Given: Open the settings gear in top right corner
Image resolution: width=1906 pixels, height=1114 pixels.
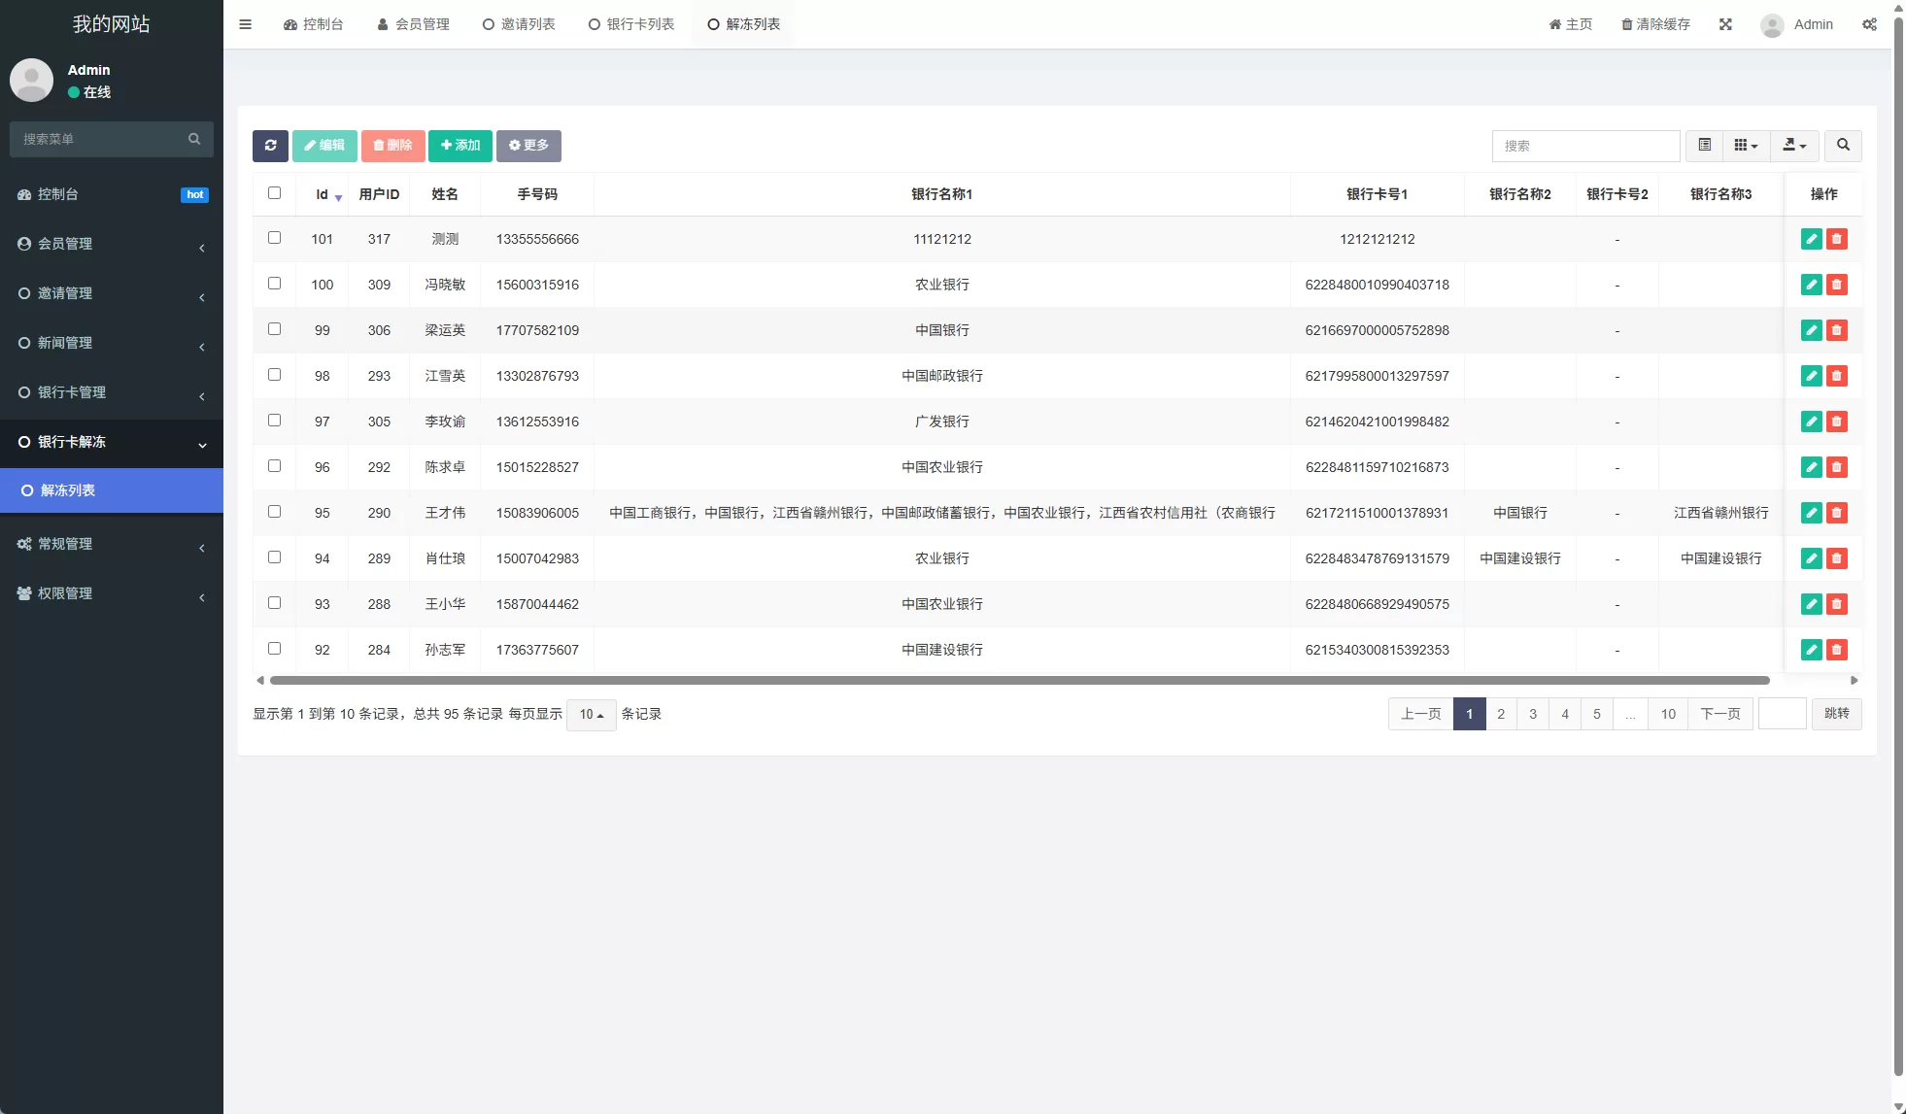Looking at the screenshot, I should pos(1869,23).
